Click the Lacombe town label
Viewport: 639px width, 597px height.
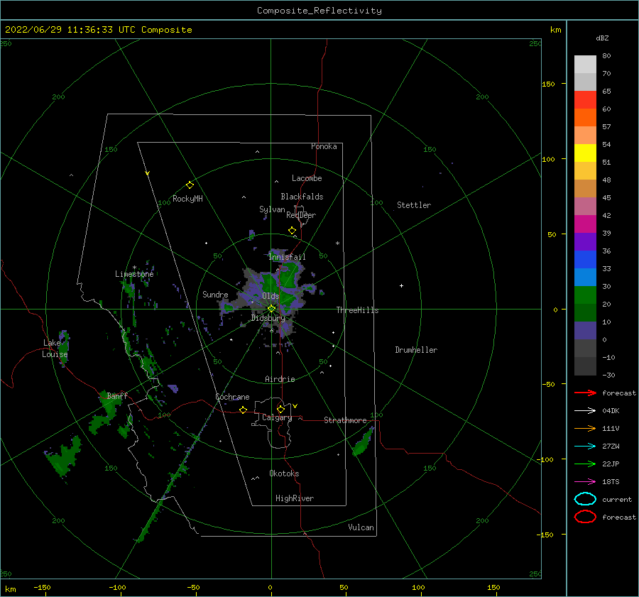point(307,178)
